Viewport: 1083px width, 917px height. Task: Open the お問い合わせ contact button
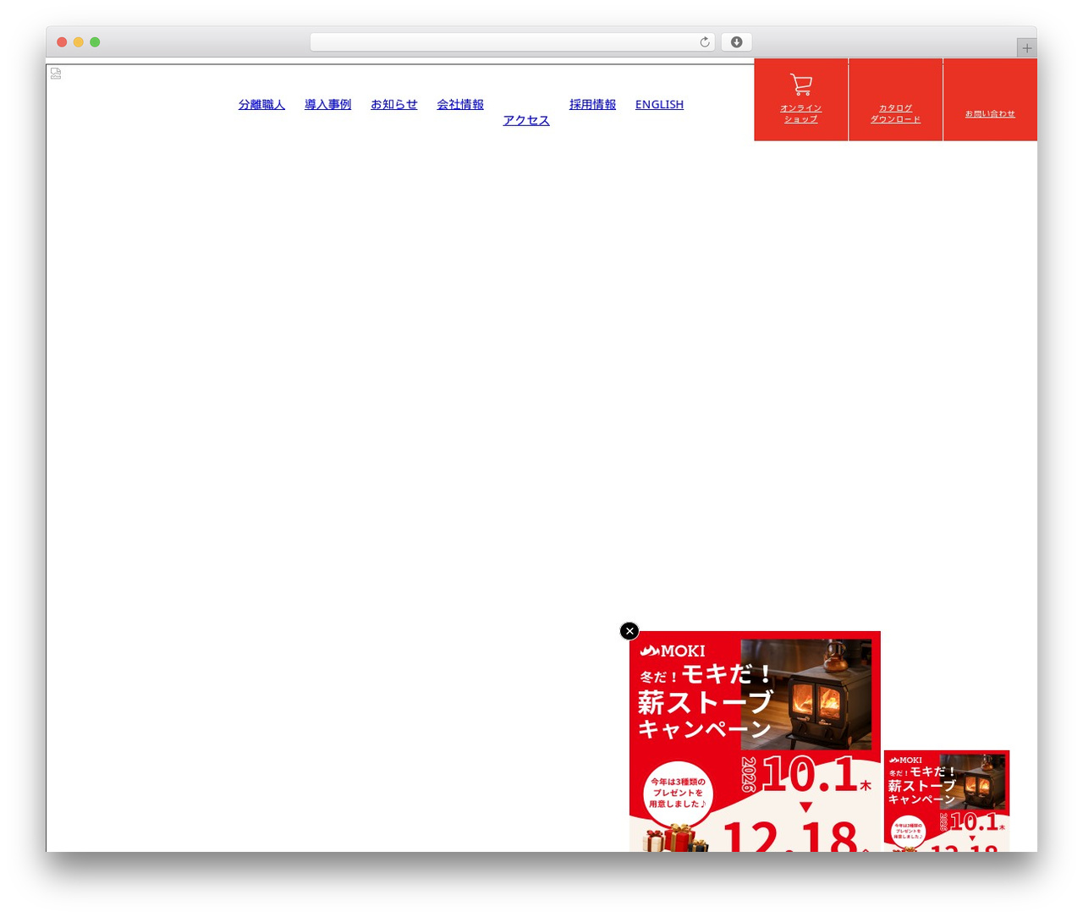990,100
